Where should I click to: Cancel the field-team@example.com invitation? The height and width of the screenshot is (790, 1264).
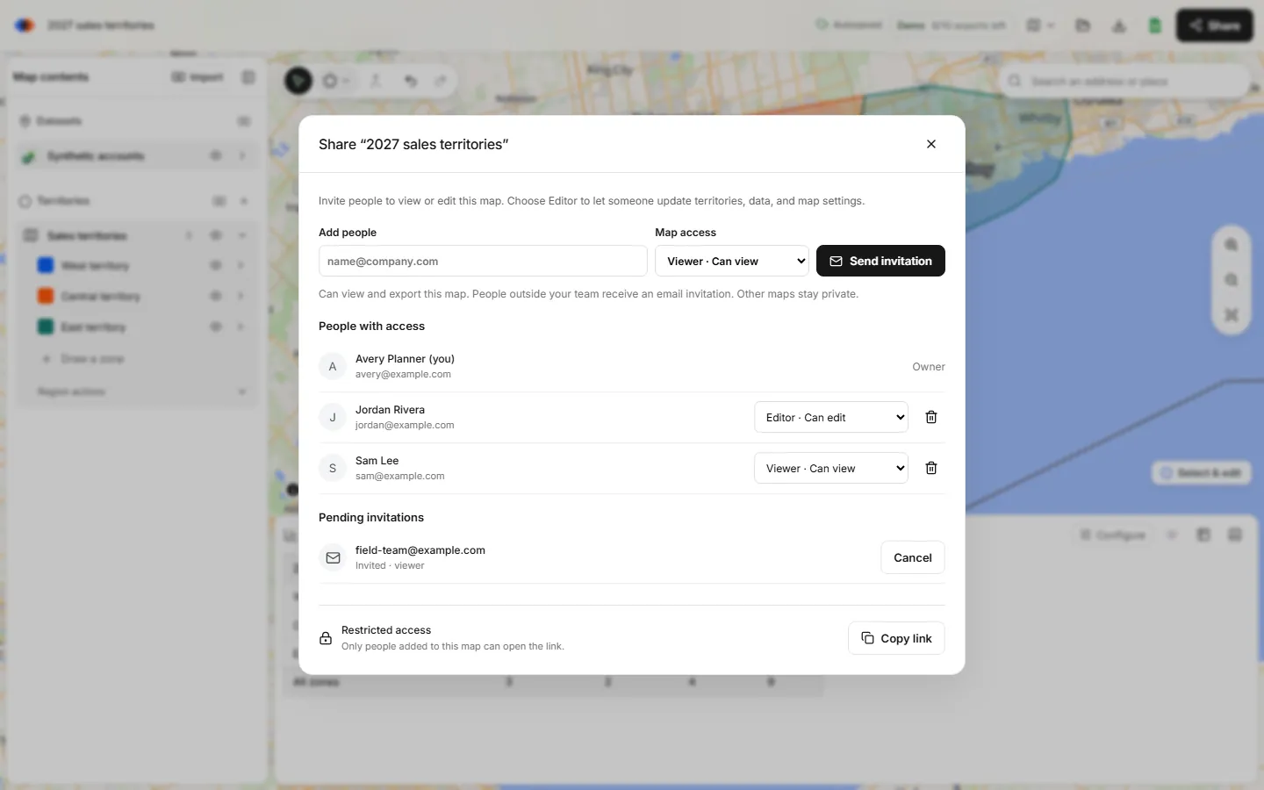pyautogui.click(x=913, y=557)
